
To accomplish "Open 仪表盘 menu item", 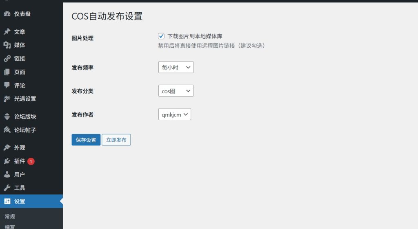I will (31, 14).
